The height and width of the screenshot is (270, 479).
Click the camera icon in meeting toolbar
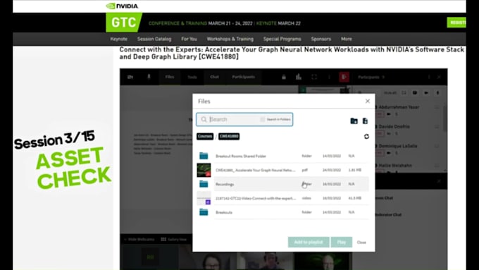point(130,77)
